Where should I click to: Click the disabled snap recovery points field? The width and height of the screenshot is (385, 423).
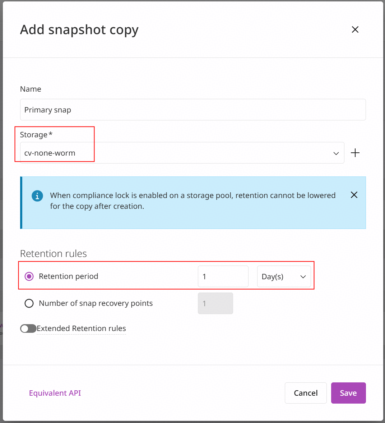point(215,303)
